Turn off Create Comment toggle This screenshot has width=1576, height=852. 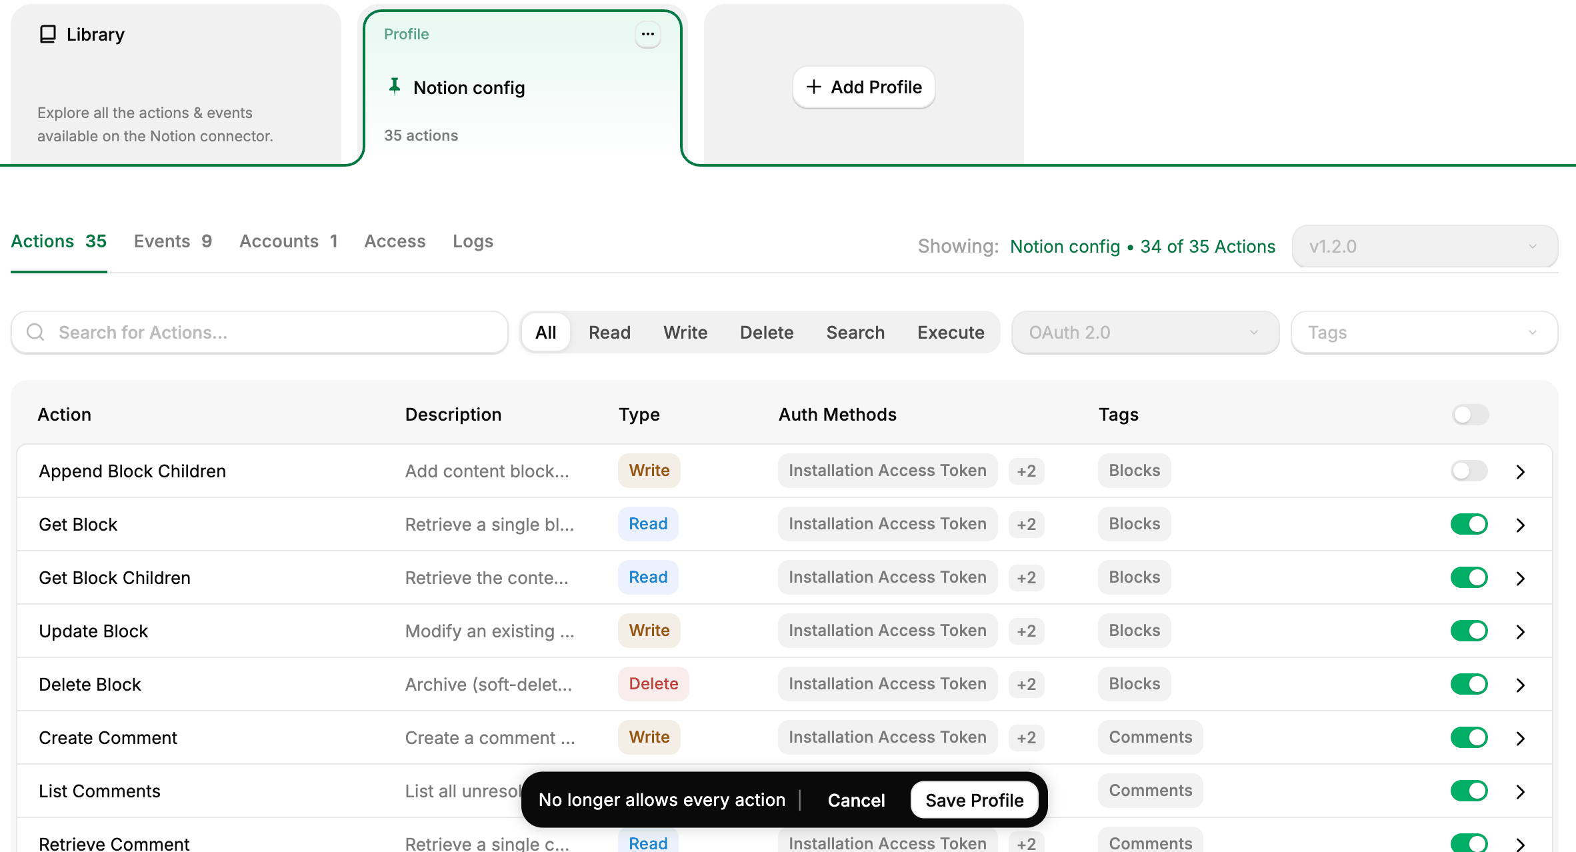[1469, 737]
